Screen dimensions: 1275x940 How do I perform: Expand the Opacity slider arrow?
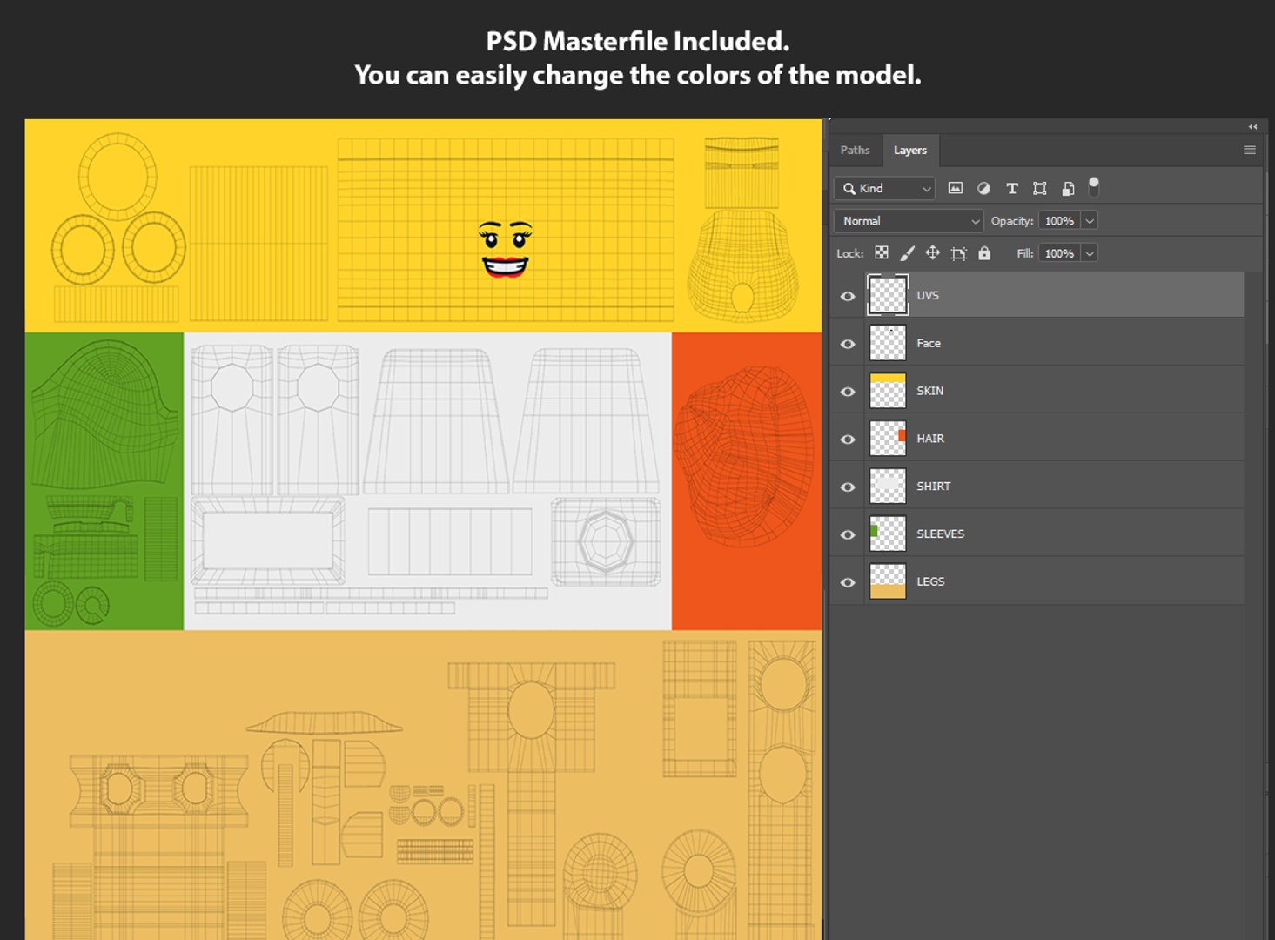pyautogui.click(x=1090, y=221)
